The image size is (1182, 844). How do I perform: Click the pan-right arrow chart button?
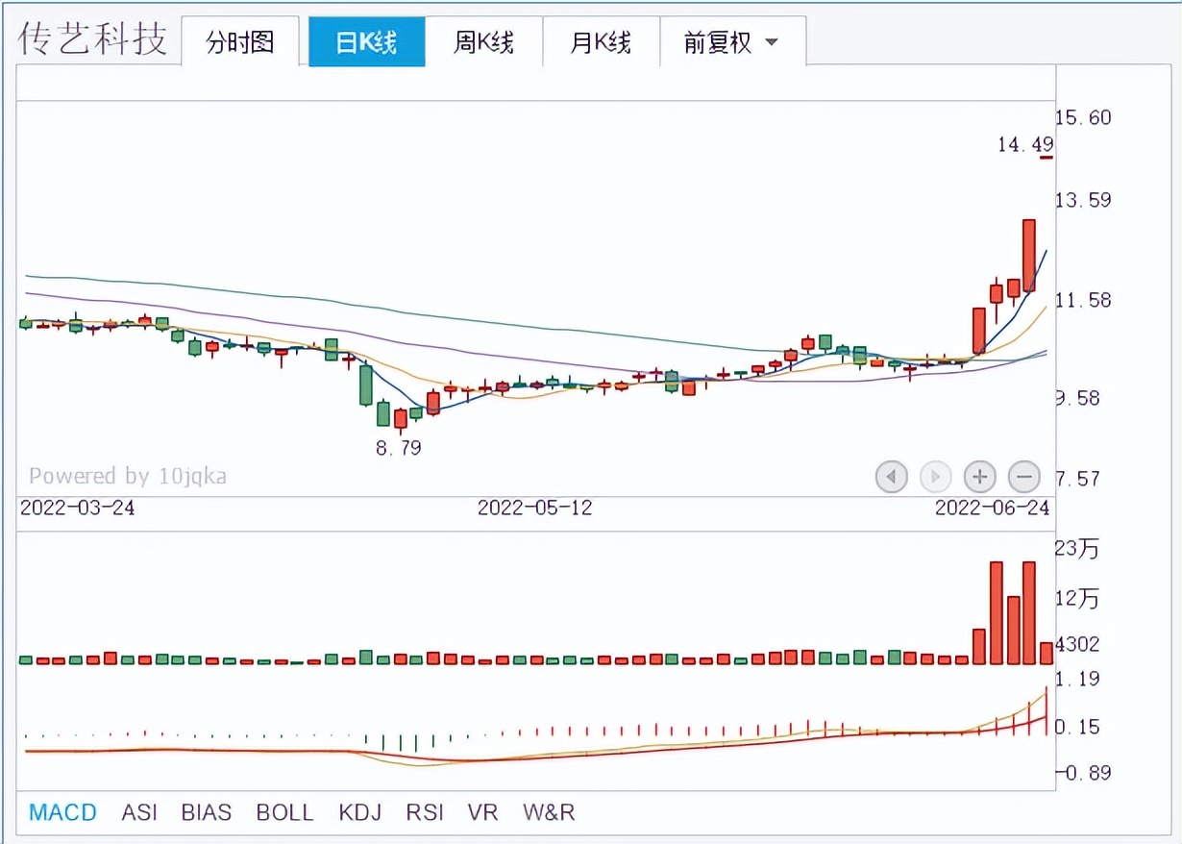935,476
